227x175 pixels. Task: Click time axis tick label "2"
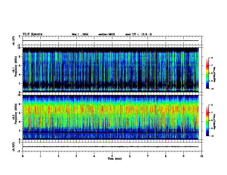click(x=58, y=156)
